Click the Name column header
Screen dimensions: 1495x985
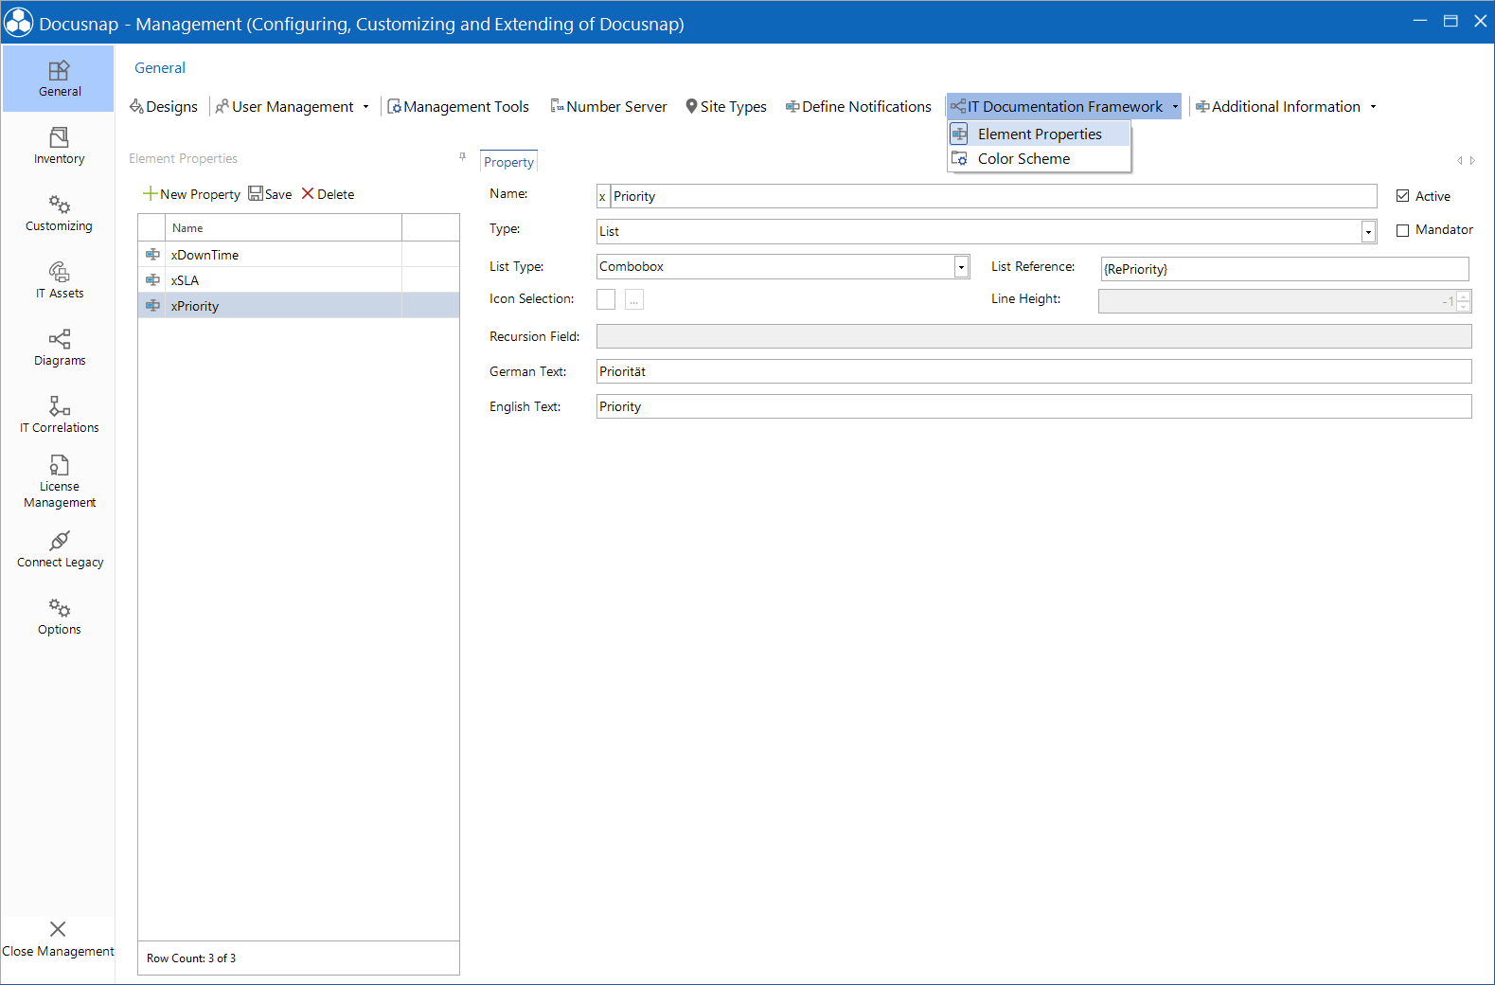tap(283, 227)
